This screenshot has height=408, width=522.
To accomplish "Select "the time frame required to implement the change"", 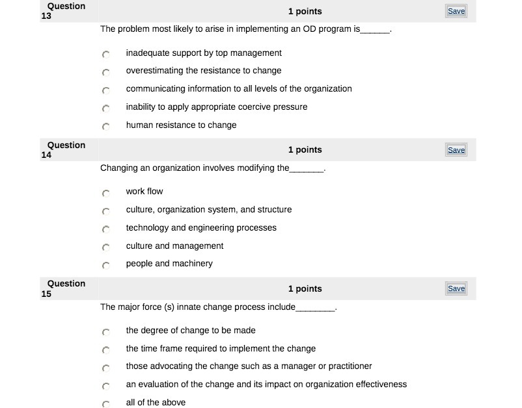I will 106,350.
